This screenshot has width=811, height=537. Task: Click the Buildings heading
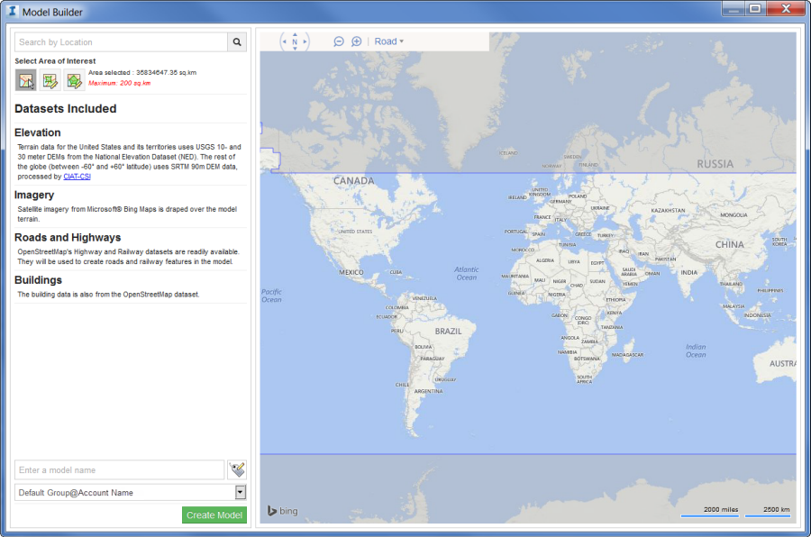38,280
